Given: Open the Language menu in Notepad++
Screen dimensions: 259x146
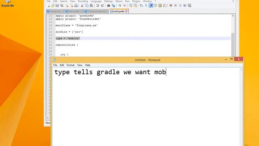Looking at the screenshot, I should tap(96, 1).
